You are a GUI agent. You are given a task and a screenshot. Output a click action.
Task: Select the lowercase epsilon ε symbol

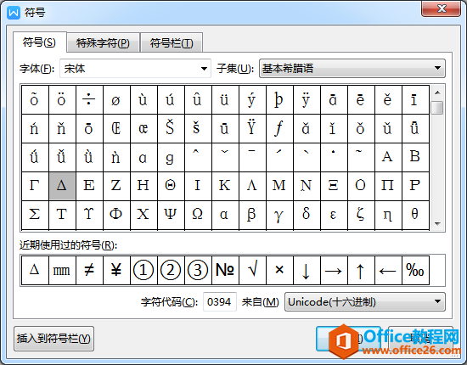(x=334, y=215)
